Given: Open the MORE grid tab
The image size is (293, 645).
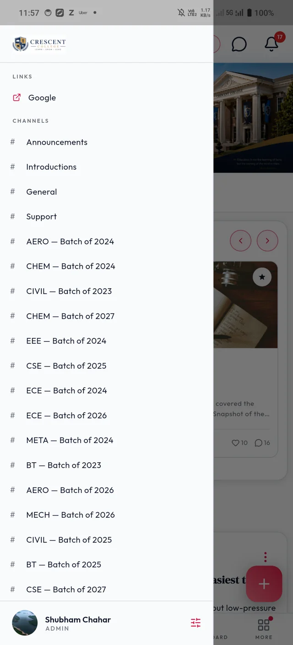Looking at the screenshot, I should pyautogui.click(x=264, y=629).
